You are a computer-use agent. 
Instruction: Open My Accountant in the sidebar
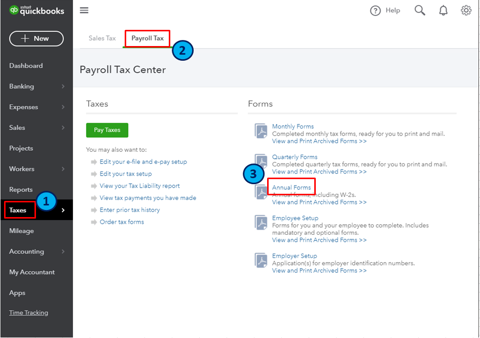click(x=32, y=272)
